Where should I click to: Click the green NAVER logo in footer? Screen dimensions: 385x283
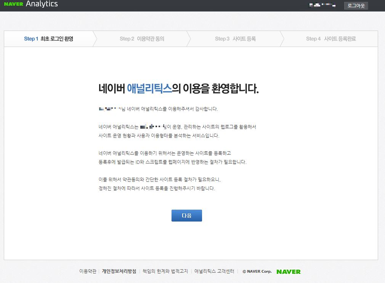pyautogui.click(x=289, y=272)
